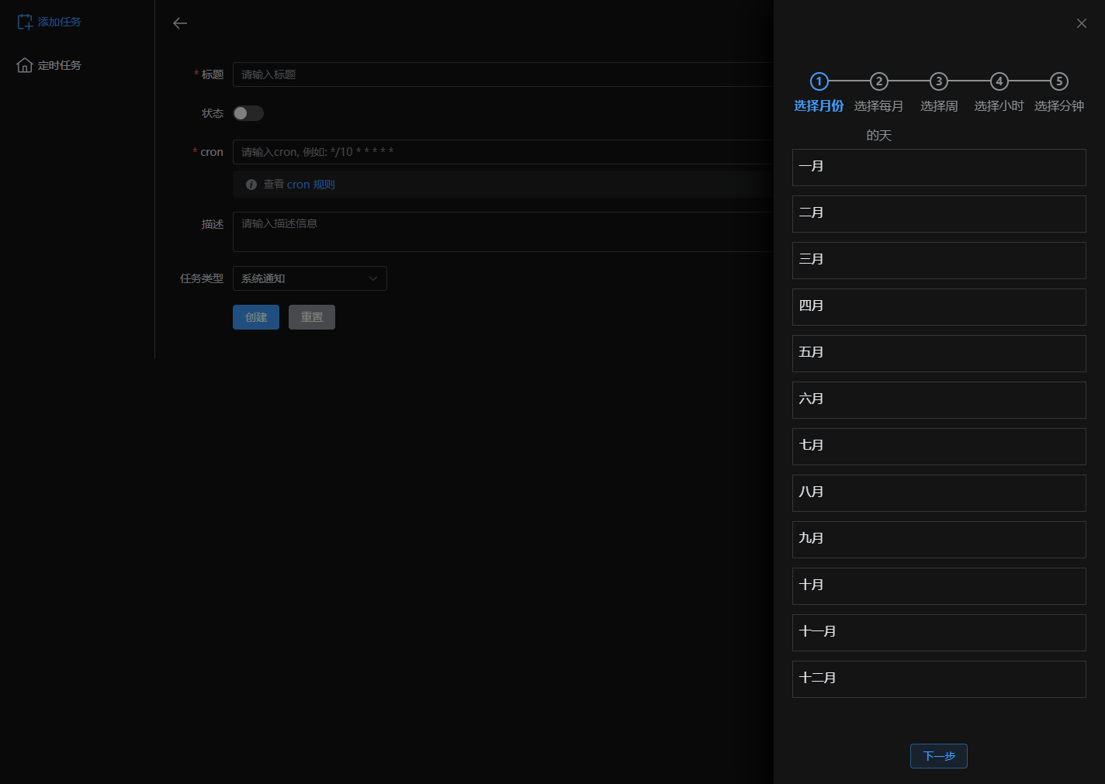Jump to step 3 选择周

939,81
